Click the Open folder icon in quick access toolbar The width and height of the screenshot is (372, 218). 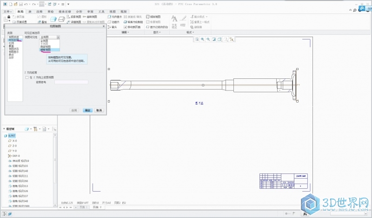pos(16,4)
